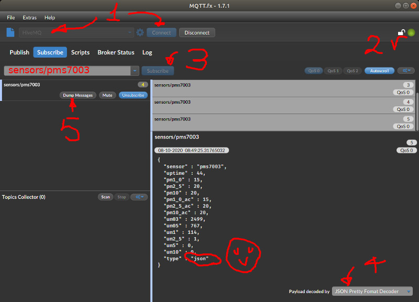Click the "sensor" : "pms7003" payload line
This screenshot has height=302, width=419.
pos(195,166)
